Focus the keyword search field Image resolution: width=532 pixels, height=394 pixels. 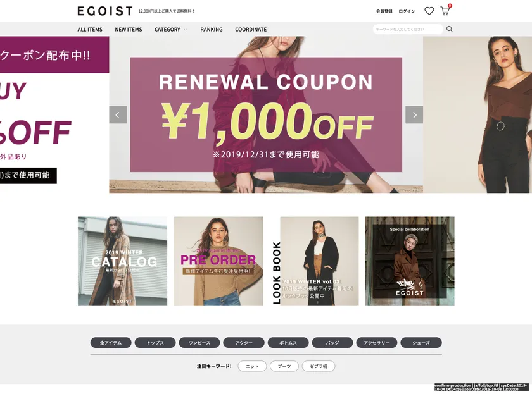[x=408, y=29]
